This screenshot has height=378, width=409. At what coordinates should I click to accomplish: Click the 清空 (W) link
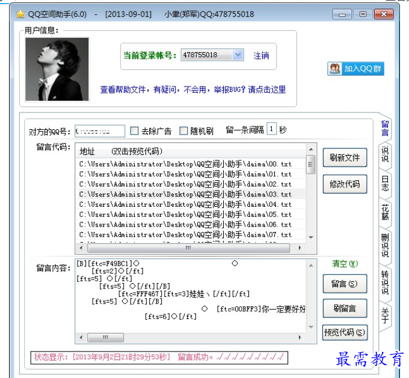345,264
